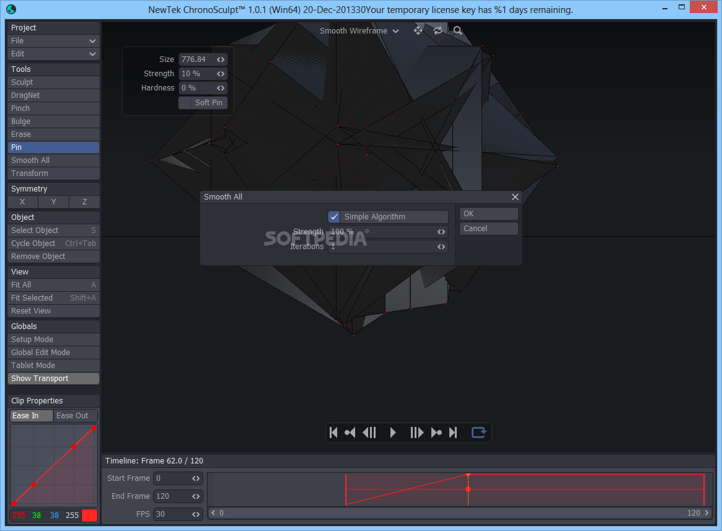The width and height of the screenshot is (722, 531).
Task: Select the Transform tool
Action: point(53,173)
